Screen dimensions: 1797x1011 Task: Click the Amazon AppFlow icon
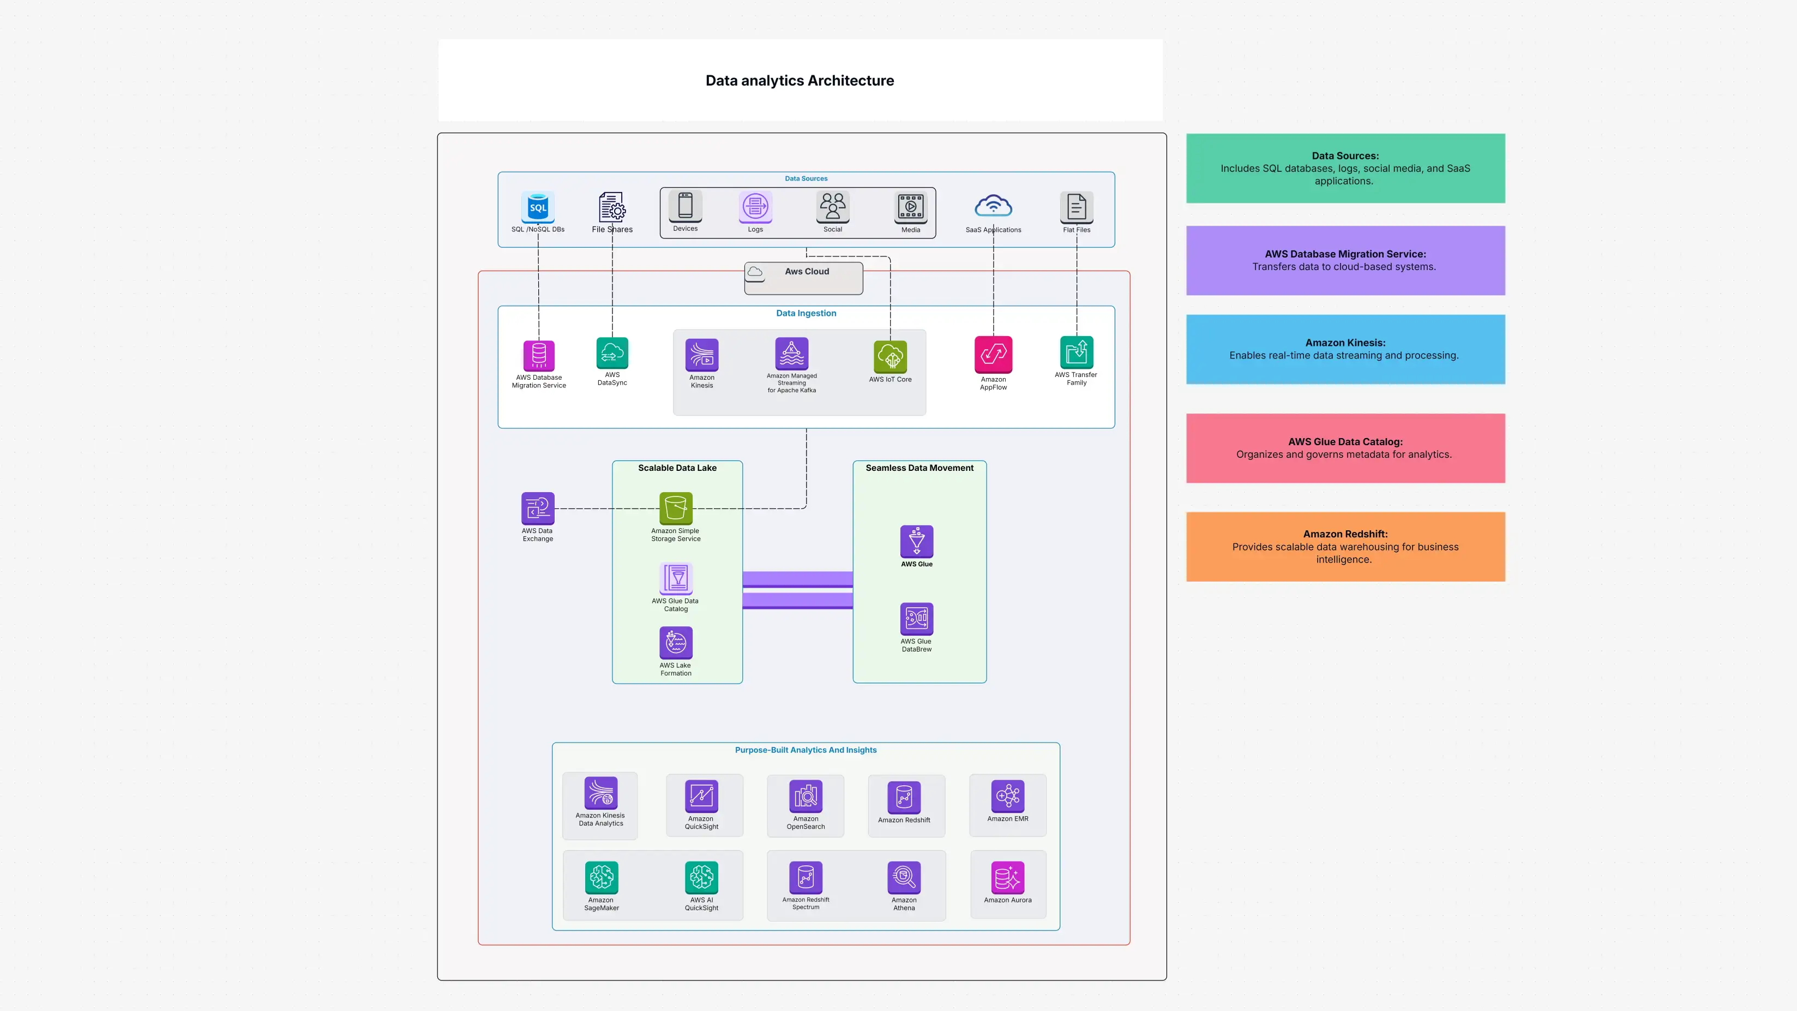993,354
